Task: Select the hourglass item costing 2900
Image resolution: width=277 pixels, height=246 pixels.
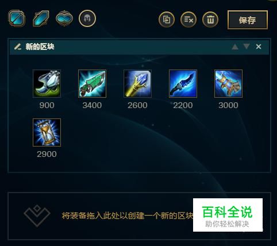Action: click(47, 132)
